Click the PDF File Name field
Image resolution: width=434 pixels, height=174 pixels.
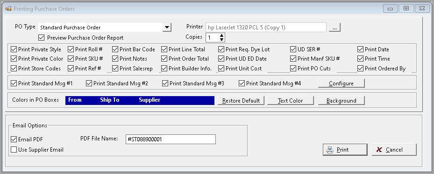[170, 139]
